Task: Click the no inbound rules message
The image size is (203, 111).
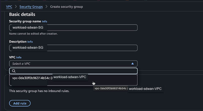Action: [x=39, y=91]
